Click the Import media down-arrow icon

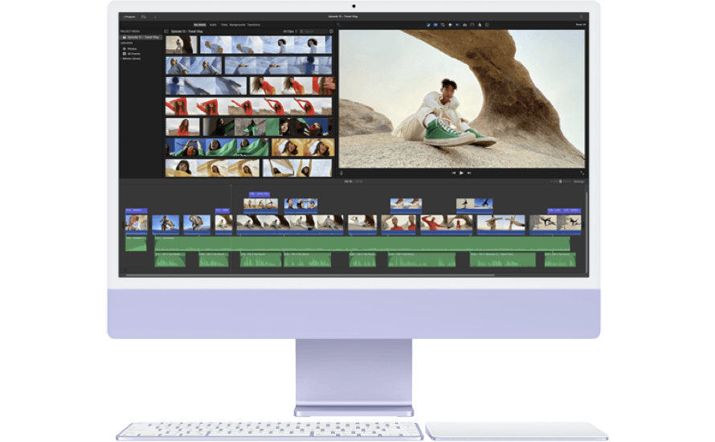[155, 17]
